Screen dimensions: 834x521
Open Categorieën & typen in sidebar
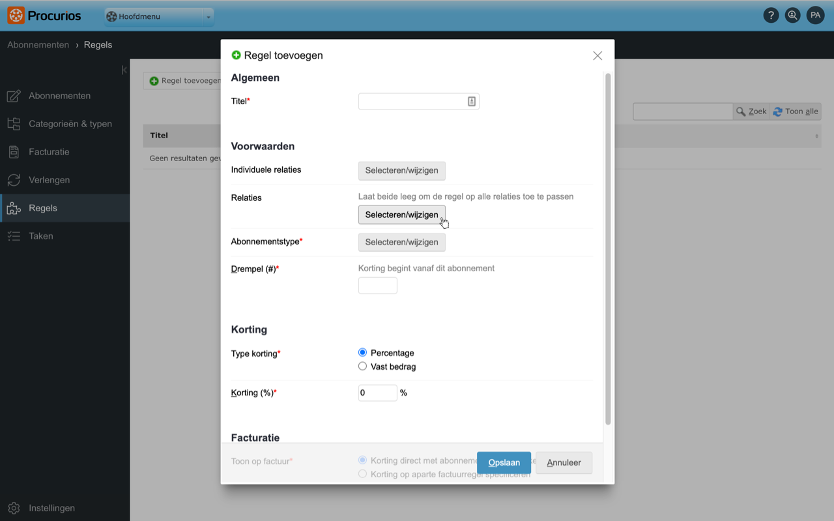pyautogui.click(x=65, y=124)
